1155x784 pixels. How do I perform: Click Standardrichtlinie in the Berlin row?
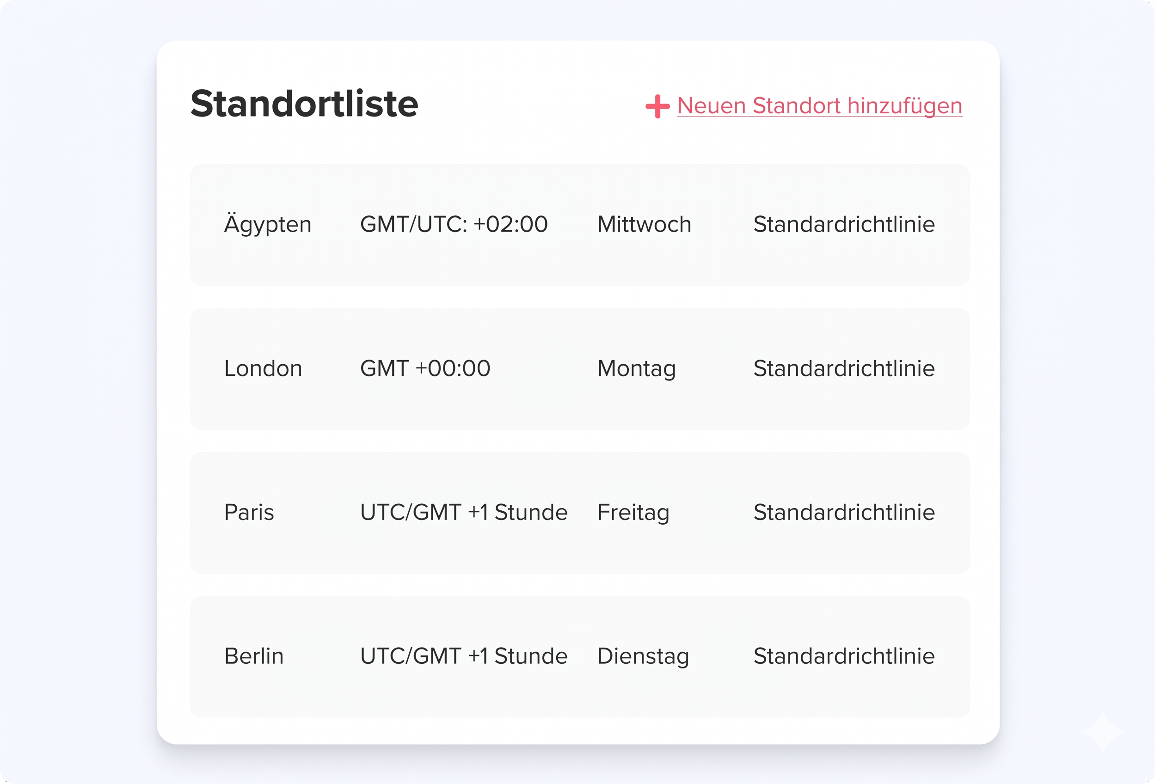(844, 656)
